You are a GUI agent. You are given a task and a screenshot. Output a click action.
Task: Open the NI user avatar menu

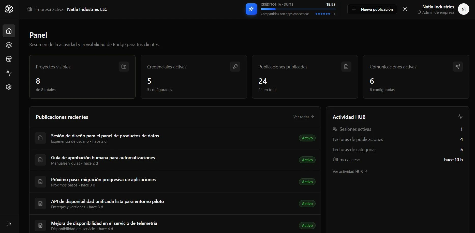point(464,9)
